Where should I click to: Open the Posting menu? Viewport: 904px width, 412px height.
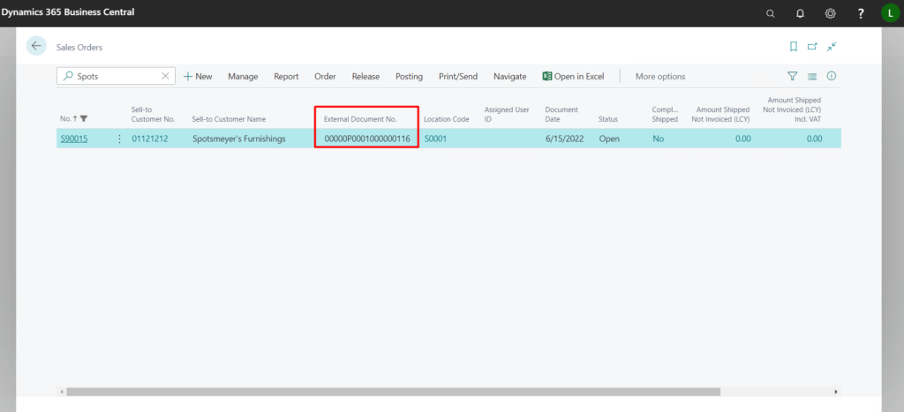pyautogui.click(x=409, y=76)
